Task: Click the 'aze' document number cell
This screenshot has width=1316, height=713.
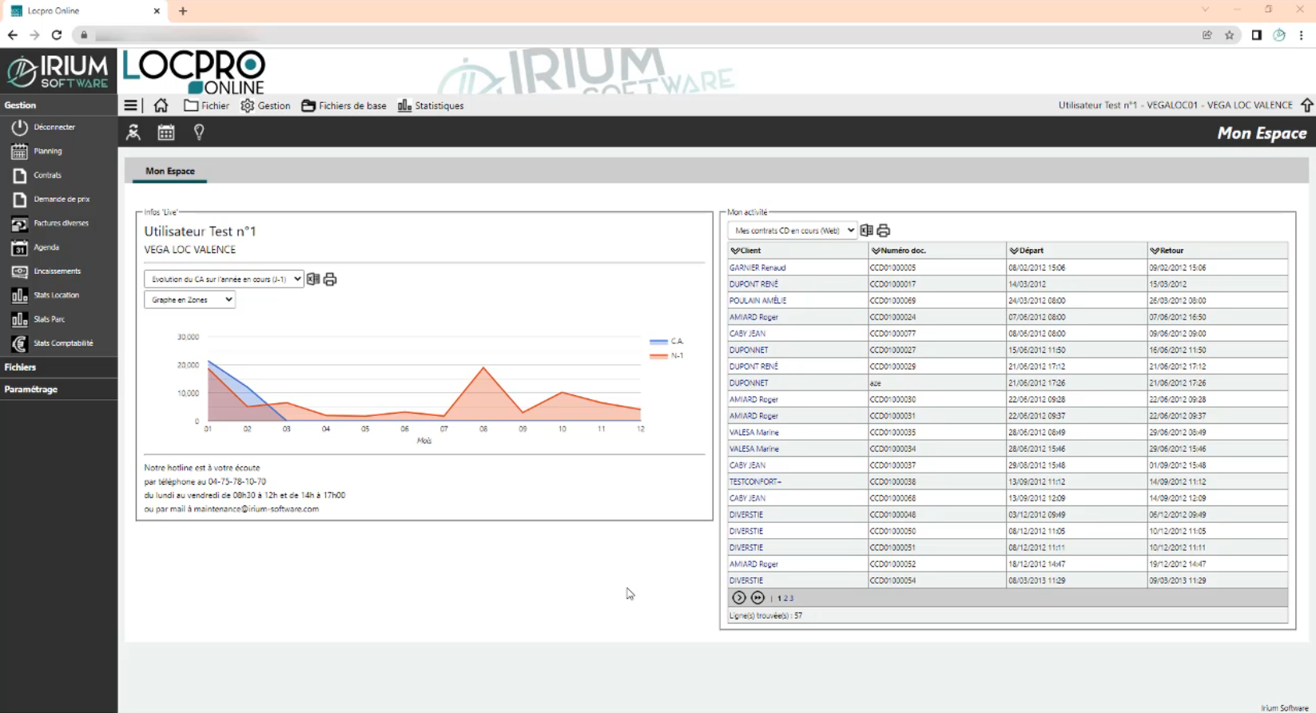Action: pos(937,383)
